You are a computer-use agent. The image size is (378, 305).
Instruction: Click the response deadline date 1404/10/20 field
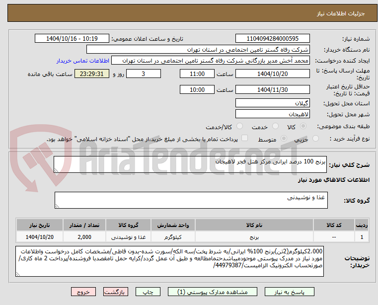click(x=272, y=74)
